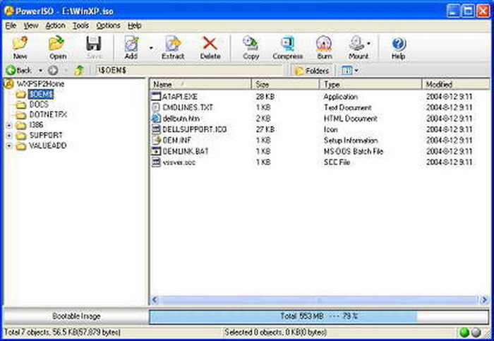Open the Help menu

click(134, 25)
